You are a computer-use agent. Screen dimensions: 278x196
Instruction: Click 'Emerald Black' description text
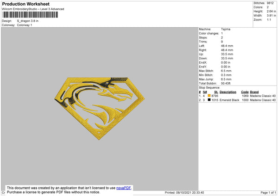[x=229, y=100]
